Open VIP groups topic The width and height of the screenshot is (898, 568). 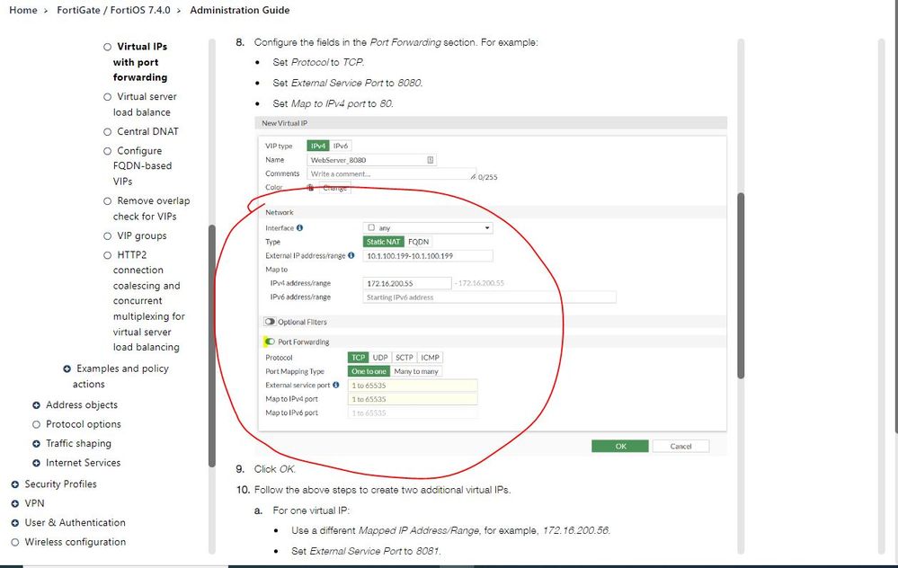pos(141,235)
